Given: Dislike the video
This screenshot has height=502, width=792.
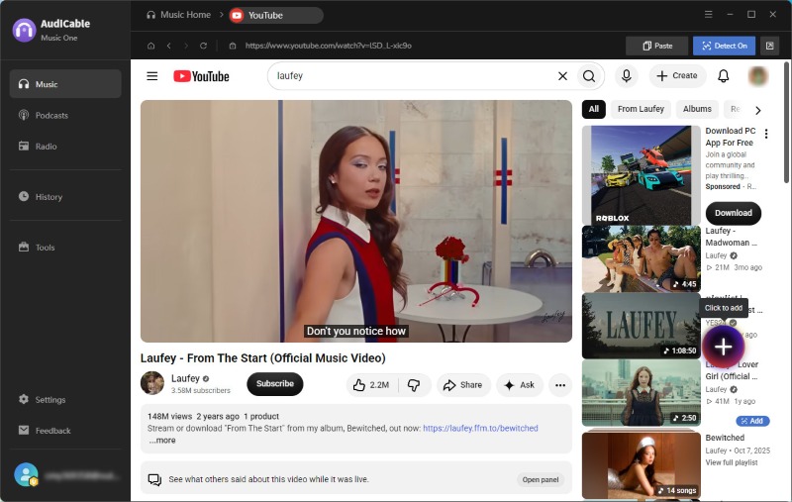Looking at the screenshot, I should coord(414,385).
